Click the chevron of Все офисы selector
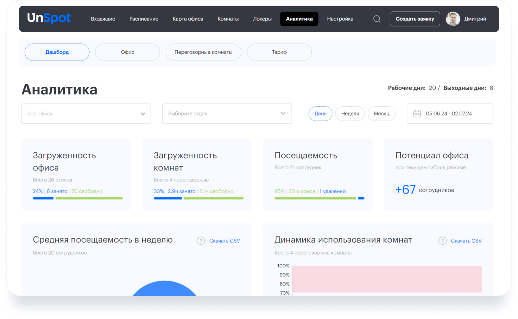This screenshot has width=518, height=319. click(143, 113)
